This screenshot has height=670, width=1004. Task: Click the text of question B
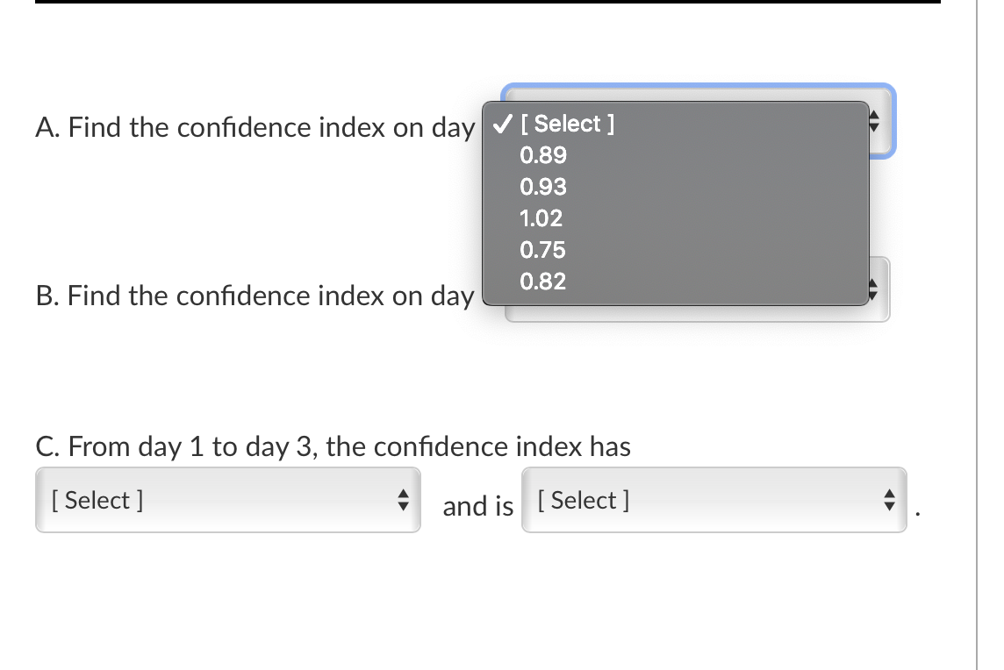[x=255, y=296]
